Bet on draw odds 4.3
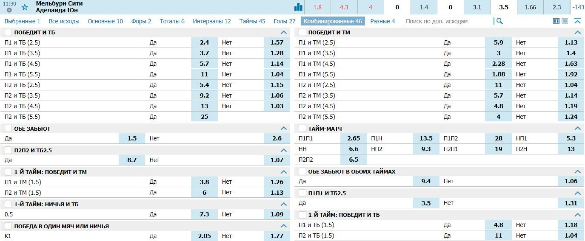This screenshot has height=241, width=585. [x=344, y=7]
